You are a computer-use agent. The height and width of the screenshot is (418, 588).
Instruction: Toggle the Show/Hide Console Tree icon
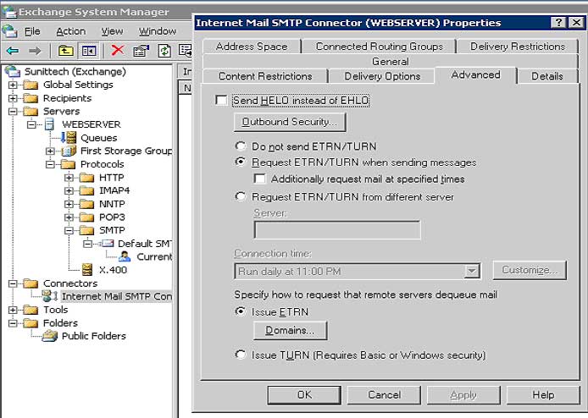click(x=88, y=51)
